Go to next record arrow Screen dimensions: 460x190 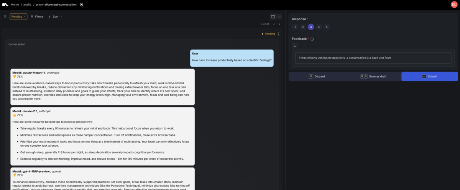pyautogui.click(x=279, y=24)
